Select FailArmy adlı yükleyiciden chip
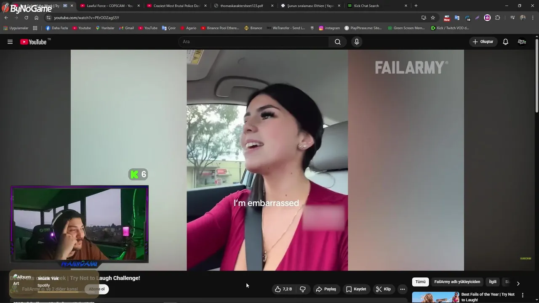Image resolution: width=539 pixels, height=303 pixels. pyautogui.click(x=457, y=282)
